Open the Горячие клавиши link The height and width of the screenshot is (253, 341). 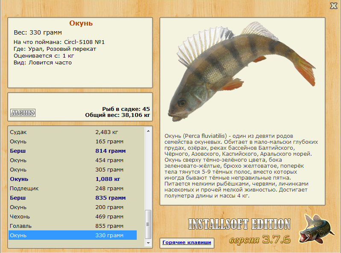(187, 242)
